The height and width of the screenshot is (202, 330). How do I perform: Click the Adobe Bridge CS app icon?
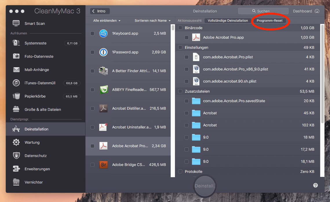click(x=103, y=165)
